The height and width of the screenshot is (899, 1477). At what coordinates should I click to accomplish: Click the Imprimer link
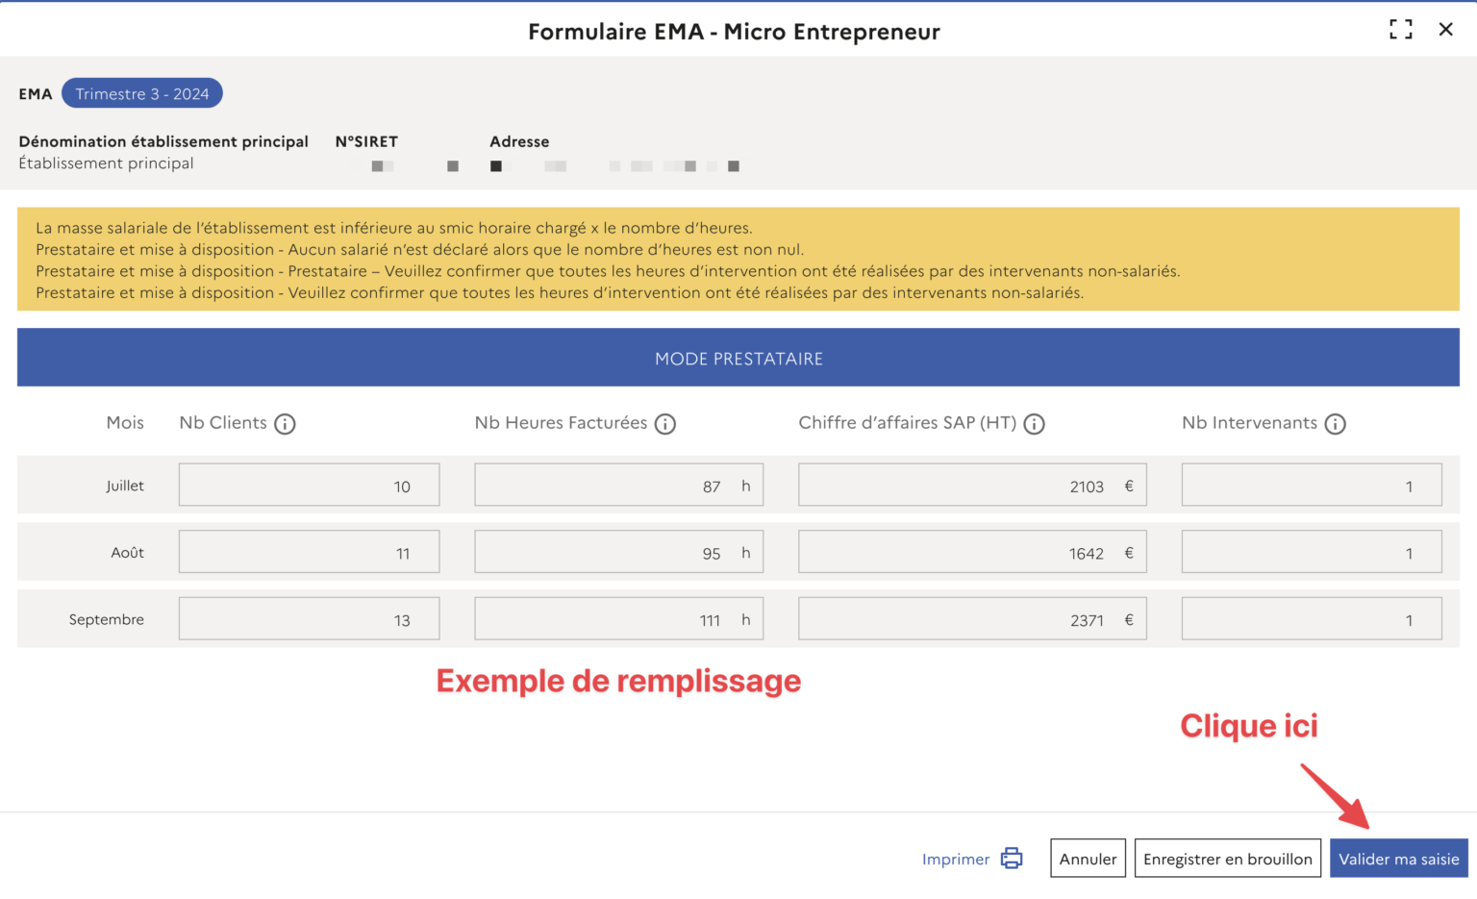pos(956,859)
